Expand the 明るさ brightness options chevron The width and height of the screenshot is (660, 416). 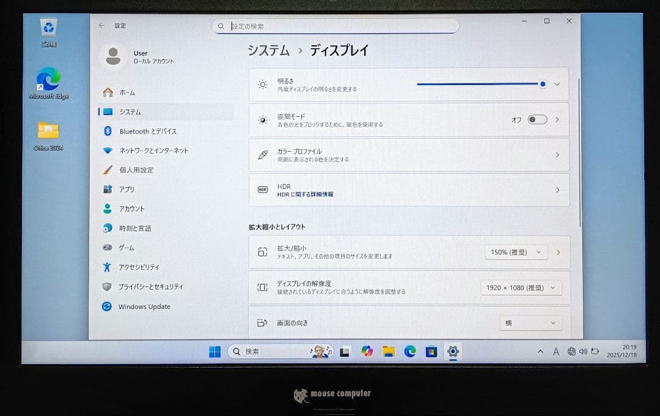coord(557,84)
